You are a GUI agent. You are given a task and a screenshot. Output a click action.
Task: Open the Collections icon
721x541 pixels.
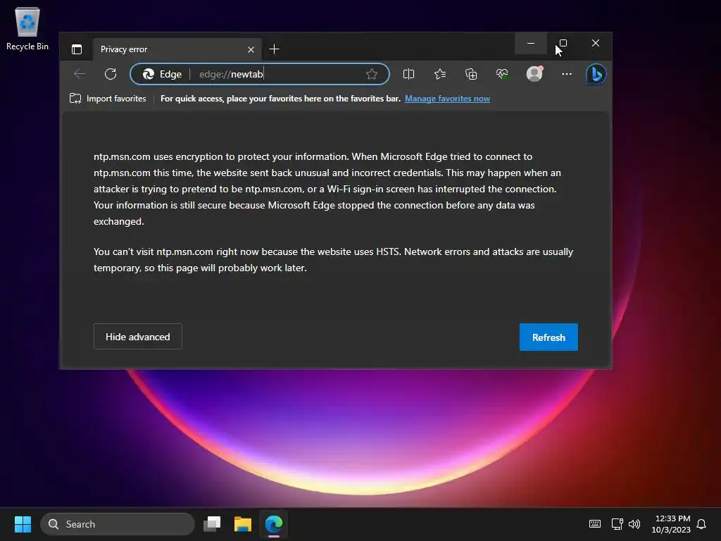[x=471, y=74]
